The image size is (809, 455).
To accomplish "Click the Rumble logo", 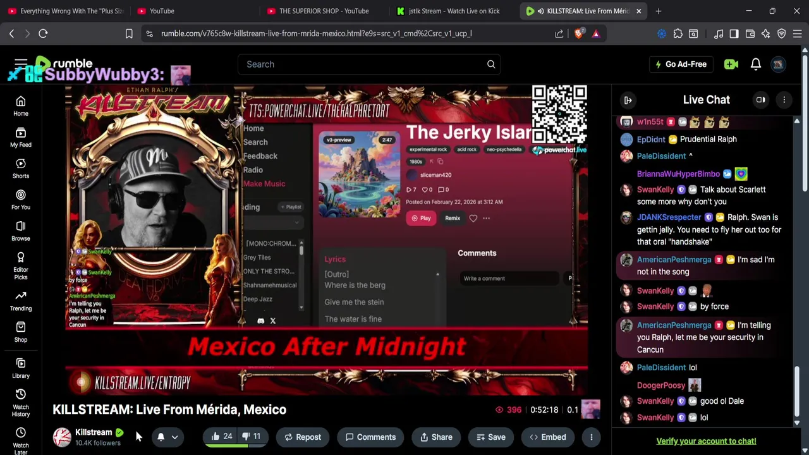I will click(x=64, y=64).
